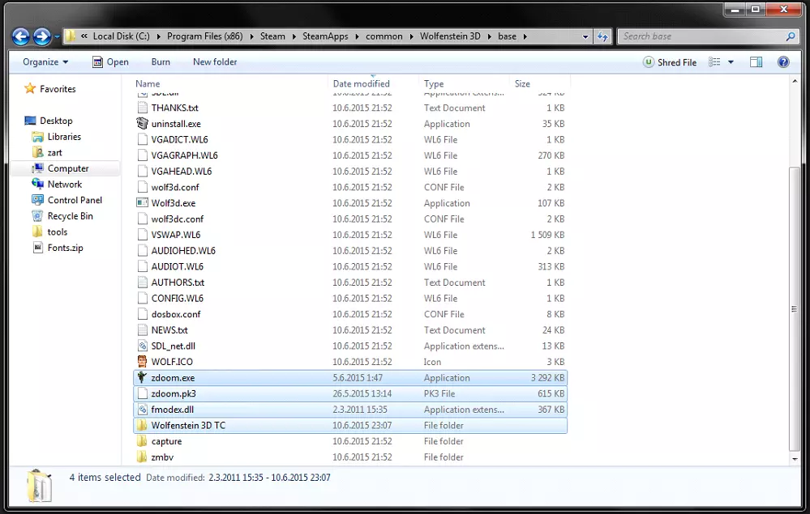
Task: Go back with the Back arrow button
Action: point(20,36)
